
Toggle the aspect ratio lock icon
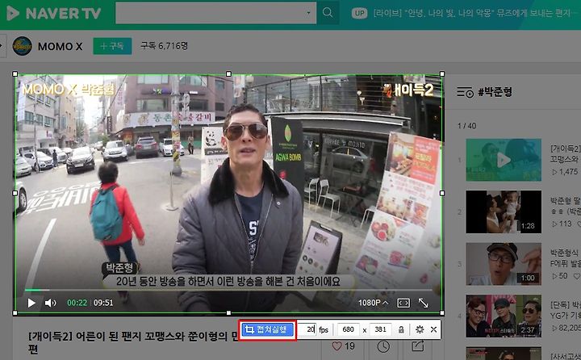401,329
